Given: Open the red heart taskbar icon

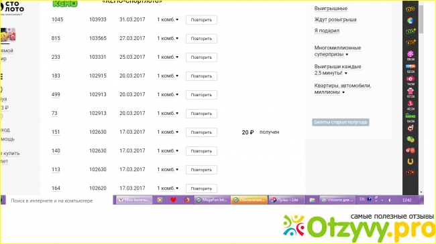Looking at the screenshot, I should [x=173, y=200].
